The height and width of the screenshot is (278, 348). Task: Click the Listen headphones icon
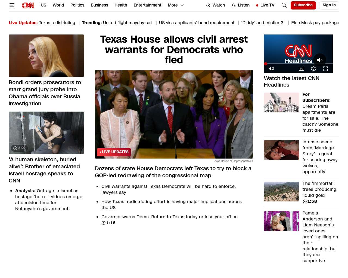coord(234,5)
